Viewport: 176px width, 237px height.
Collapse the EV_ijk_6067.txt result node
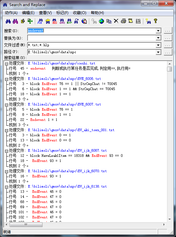pos(6,151)
